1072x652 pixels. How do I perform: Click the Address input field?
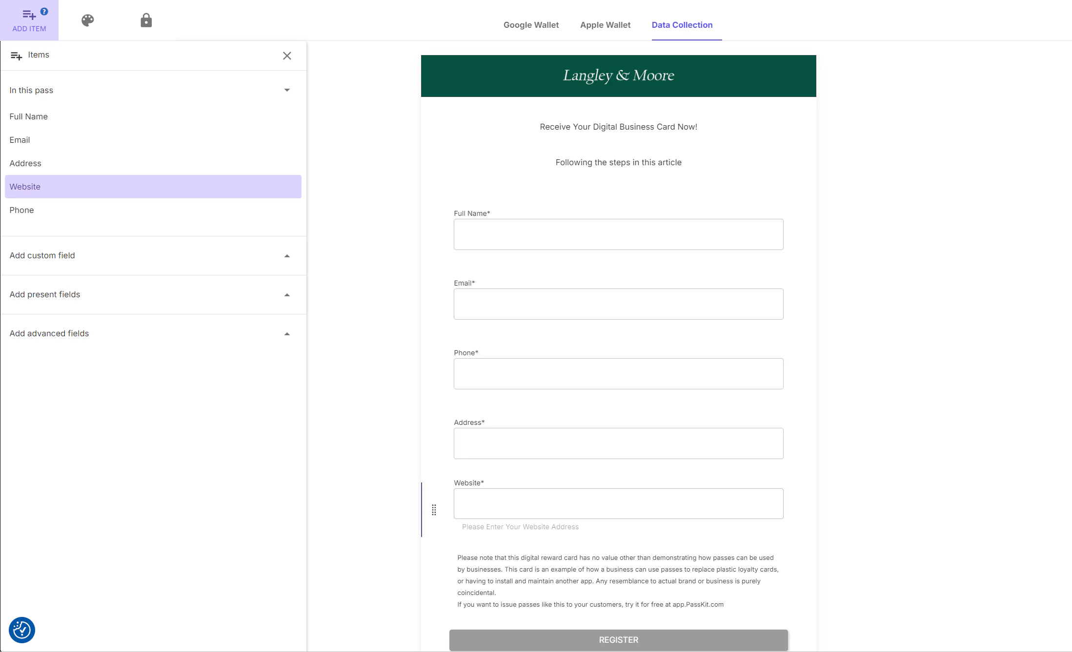[618, 443]
